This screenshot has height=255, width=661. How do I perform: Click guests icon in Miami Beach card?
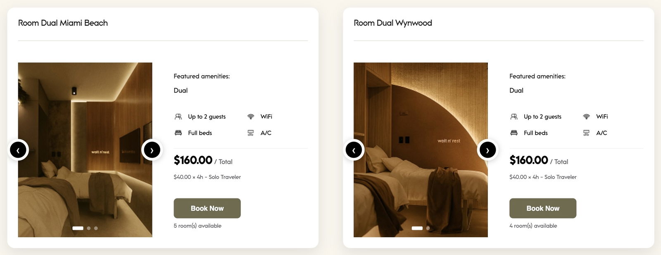(178, 117)
